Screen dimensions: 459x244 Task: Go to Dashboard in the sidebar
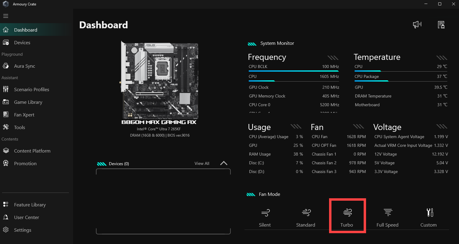[26, 30]
